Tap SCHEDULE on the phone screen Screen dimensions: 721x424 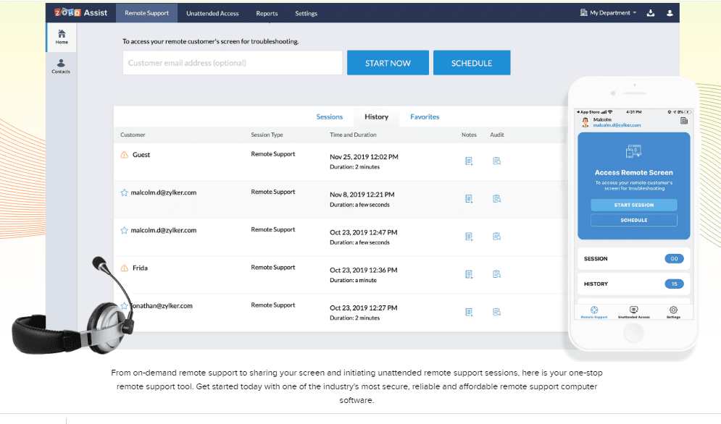(633, 220)
